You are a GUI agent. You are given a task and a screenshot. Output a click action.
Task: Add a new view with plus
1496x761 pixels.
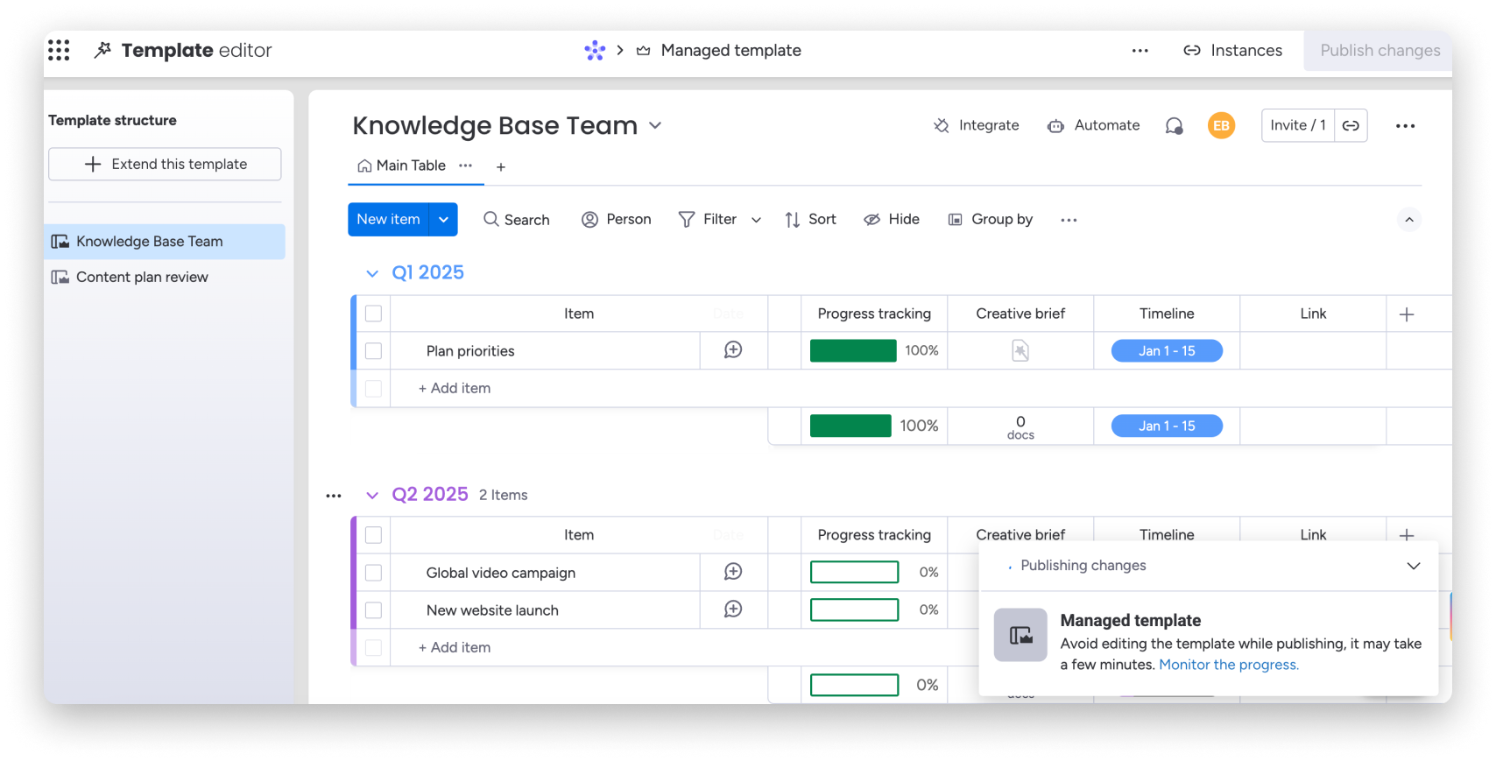click(501, 166)
